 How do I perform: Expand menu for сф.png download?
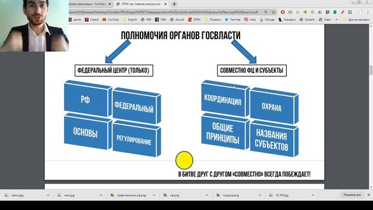tap(207, 195)
